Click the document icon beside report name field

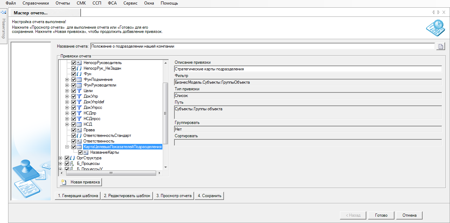click(441, 46)
